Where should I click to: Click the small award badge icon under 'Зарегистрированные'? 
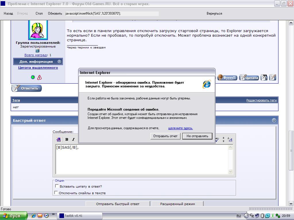[38, 50]
